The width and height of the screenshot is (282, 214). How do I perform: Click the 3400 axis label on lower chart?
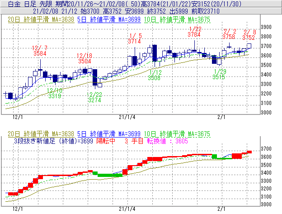[266, 173]
